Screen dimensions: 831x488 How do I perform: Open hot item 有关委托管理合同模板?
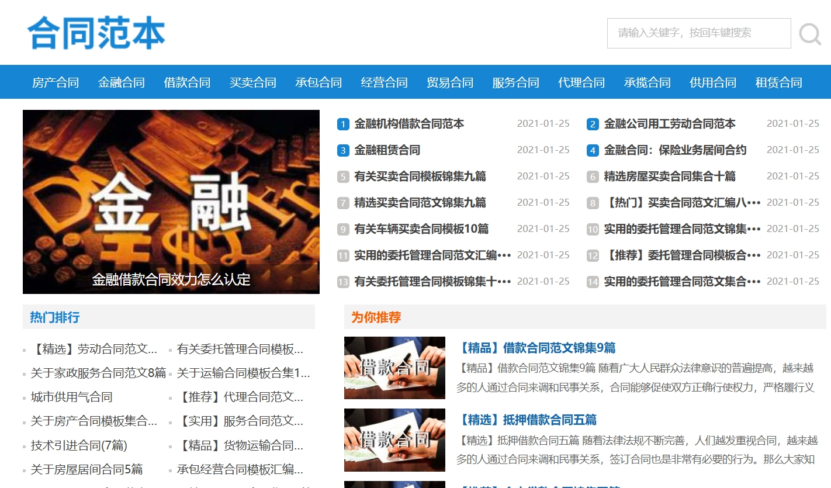240,349
